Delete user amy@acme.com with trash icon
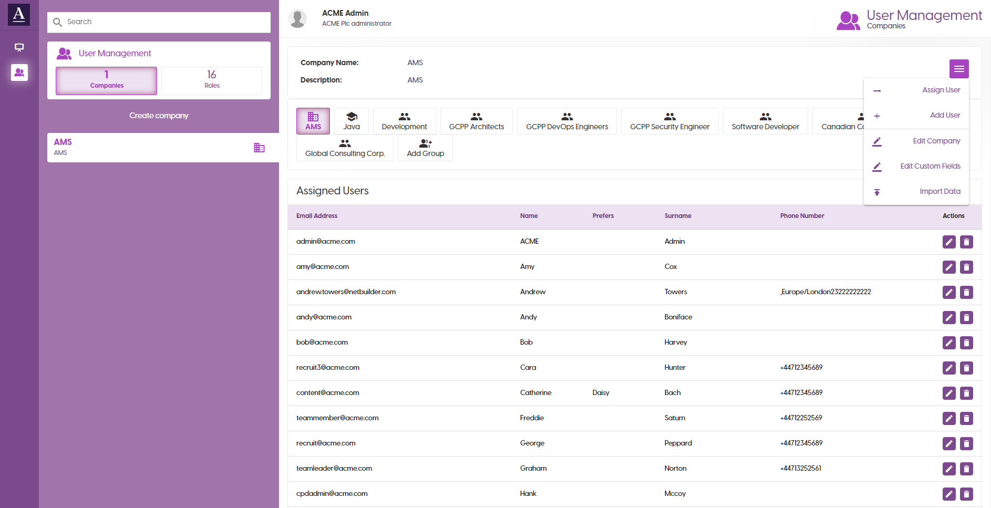 point(966,267)
